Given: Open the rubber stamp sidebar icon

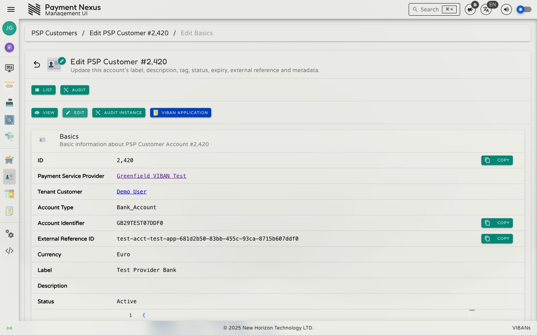Looking at the screenshot, I should click(9, 103).
